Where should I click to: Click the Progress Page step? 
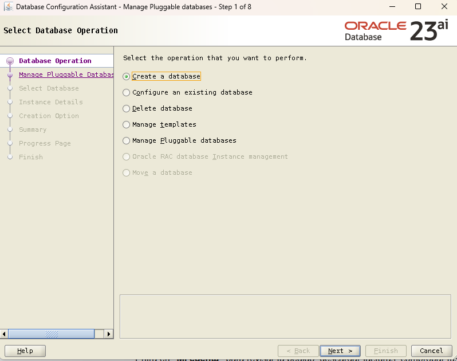[45, 143]
